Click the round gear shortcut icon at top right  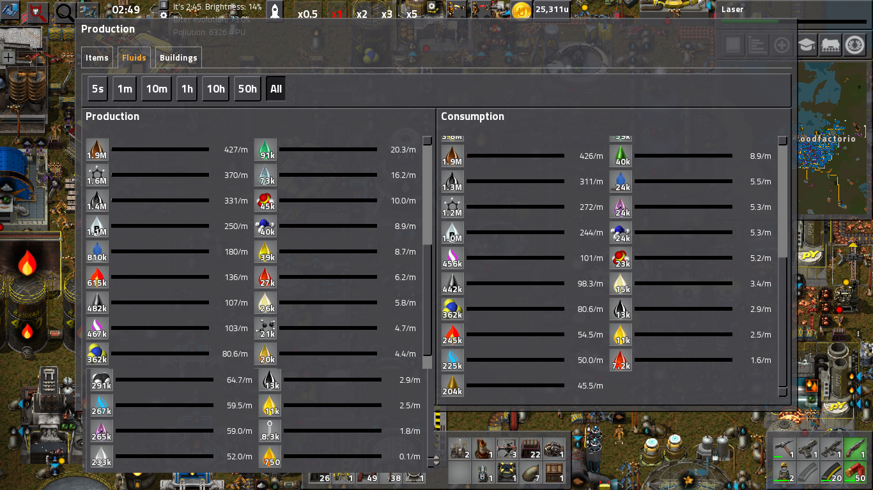point(854,45)
